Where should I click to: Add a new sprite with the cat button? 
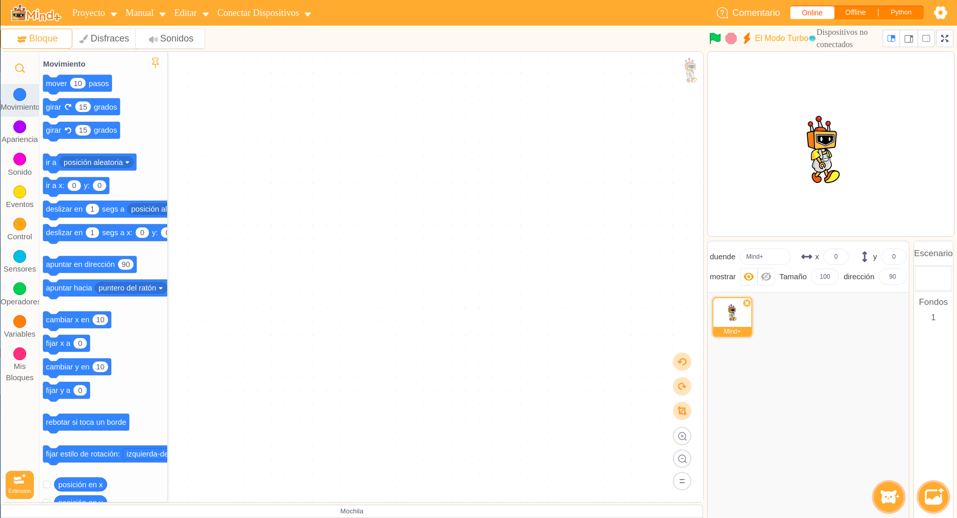(x=889, y=497)
